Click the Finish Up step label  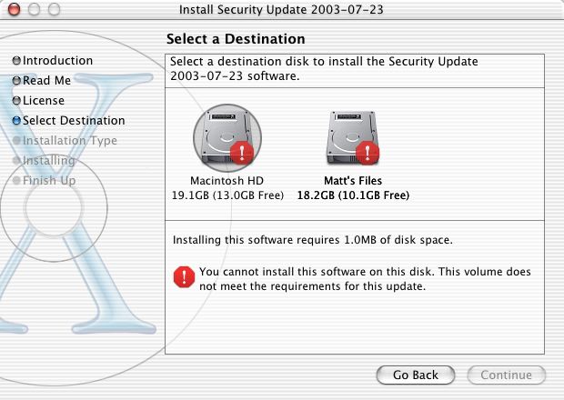click(49, 181)
